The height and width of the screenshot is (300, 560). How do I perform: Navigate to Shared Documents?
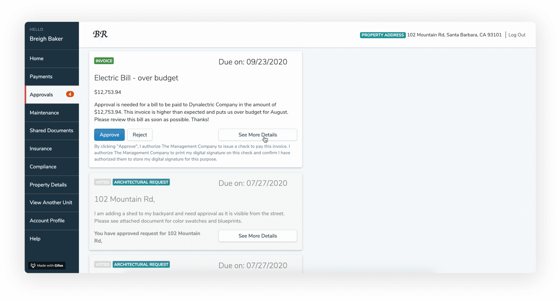tap(51, 131)
